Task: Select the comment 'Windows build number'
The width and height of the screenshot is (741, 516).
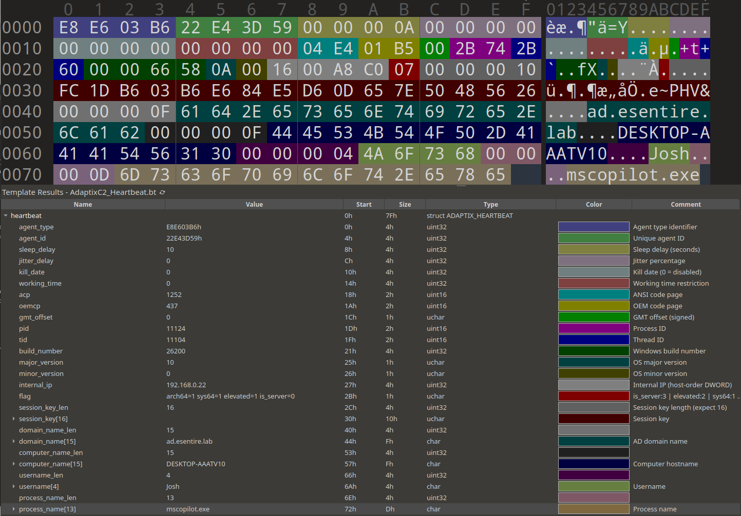Action: point(669,351)
